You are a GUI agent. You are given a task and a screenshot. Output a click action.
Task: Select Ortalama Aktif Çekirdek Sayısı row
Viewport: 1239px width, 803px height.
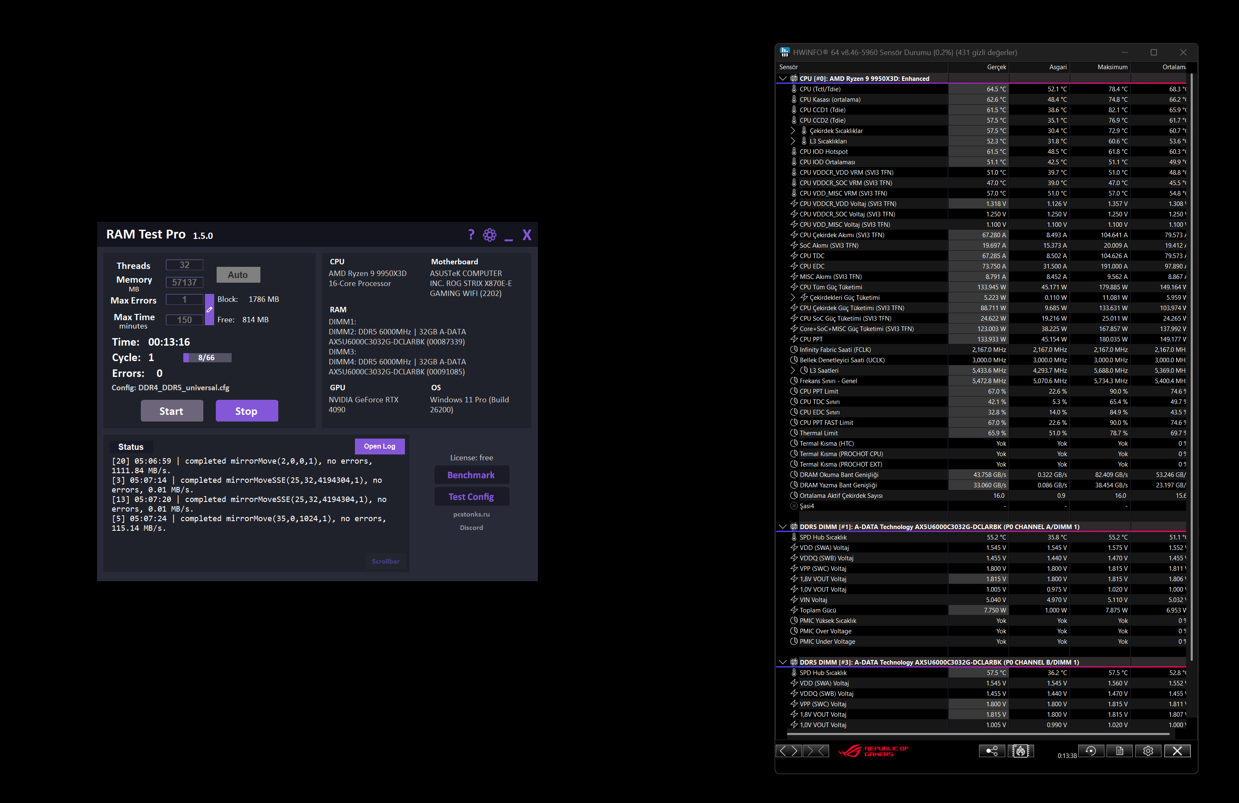click(981, 496)
